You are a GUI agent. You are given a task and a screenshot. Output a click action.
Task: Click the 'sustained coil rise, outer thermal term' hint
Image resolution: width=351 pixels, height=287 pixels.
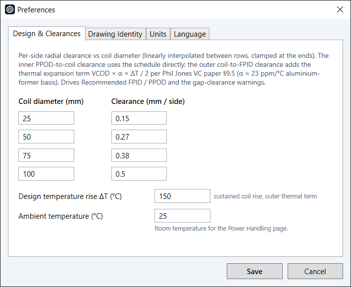click(x=265, y=196)
